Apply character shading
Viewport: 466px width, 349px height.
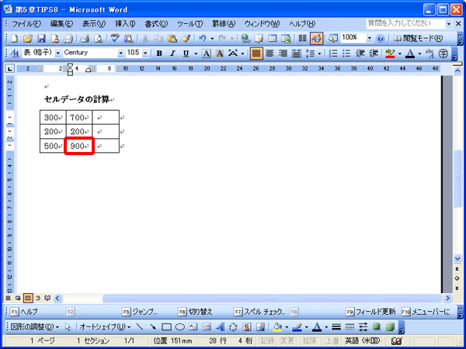click(220, 54)
